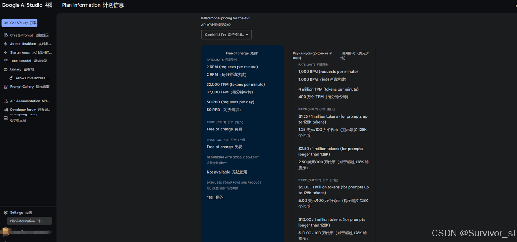Image resolution: width=517 pixels, height=242 pixels.
Task: Click the Plan information 计划信息 page title
Action: 93,5
